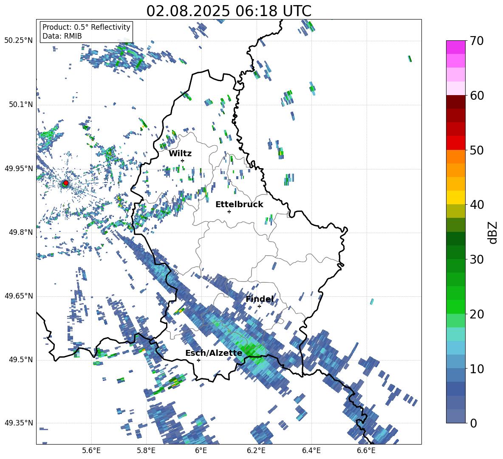The width and height of the screenshot is (503, 459).
Task: Click the Product: 0.5° Reflectivity text
Action: point(86,27)
